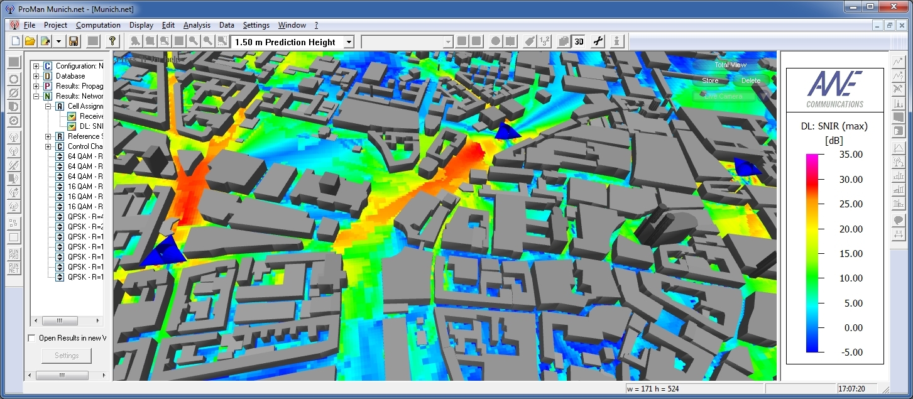Enable 'Open Results in new' checkbox
The width and height of the screenshot is (913, 399).
click(x=32, y=338)
